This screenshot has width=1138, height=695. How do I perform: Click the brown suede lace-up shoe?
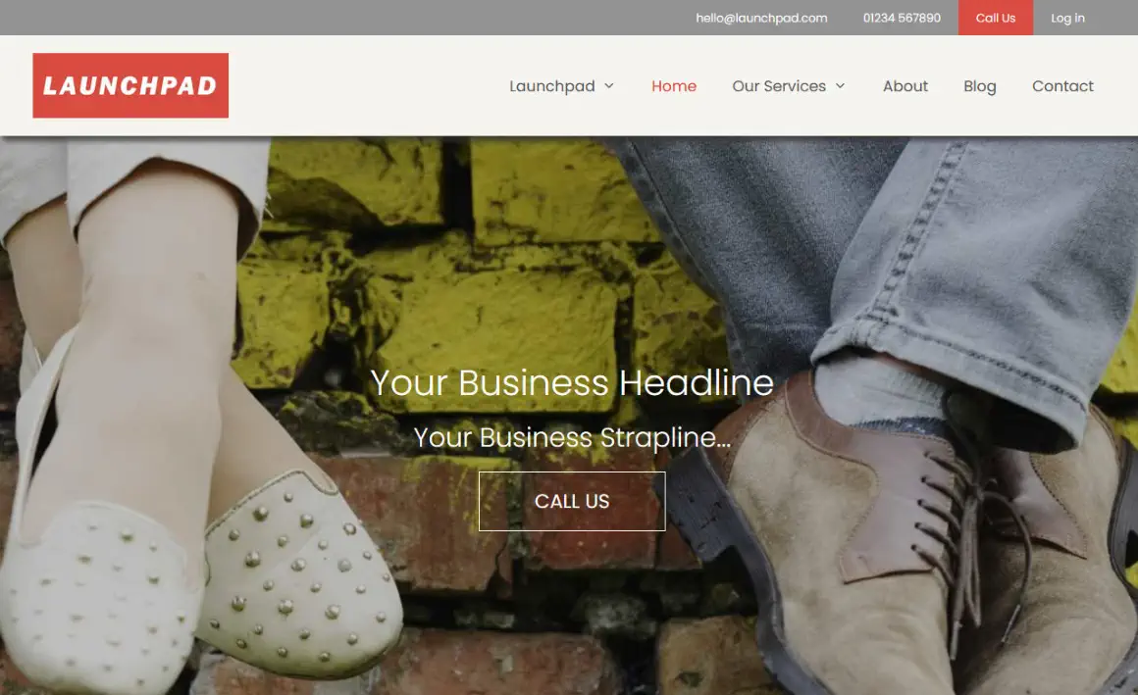[907, 537]
